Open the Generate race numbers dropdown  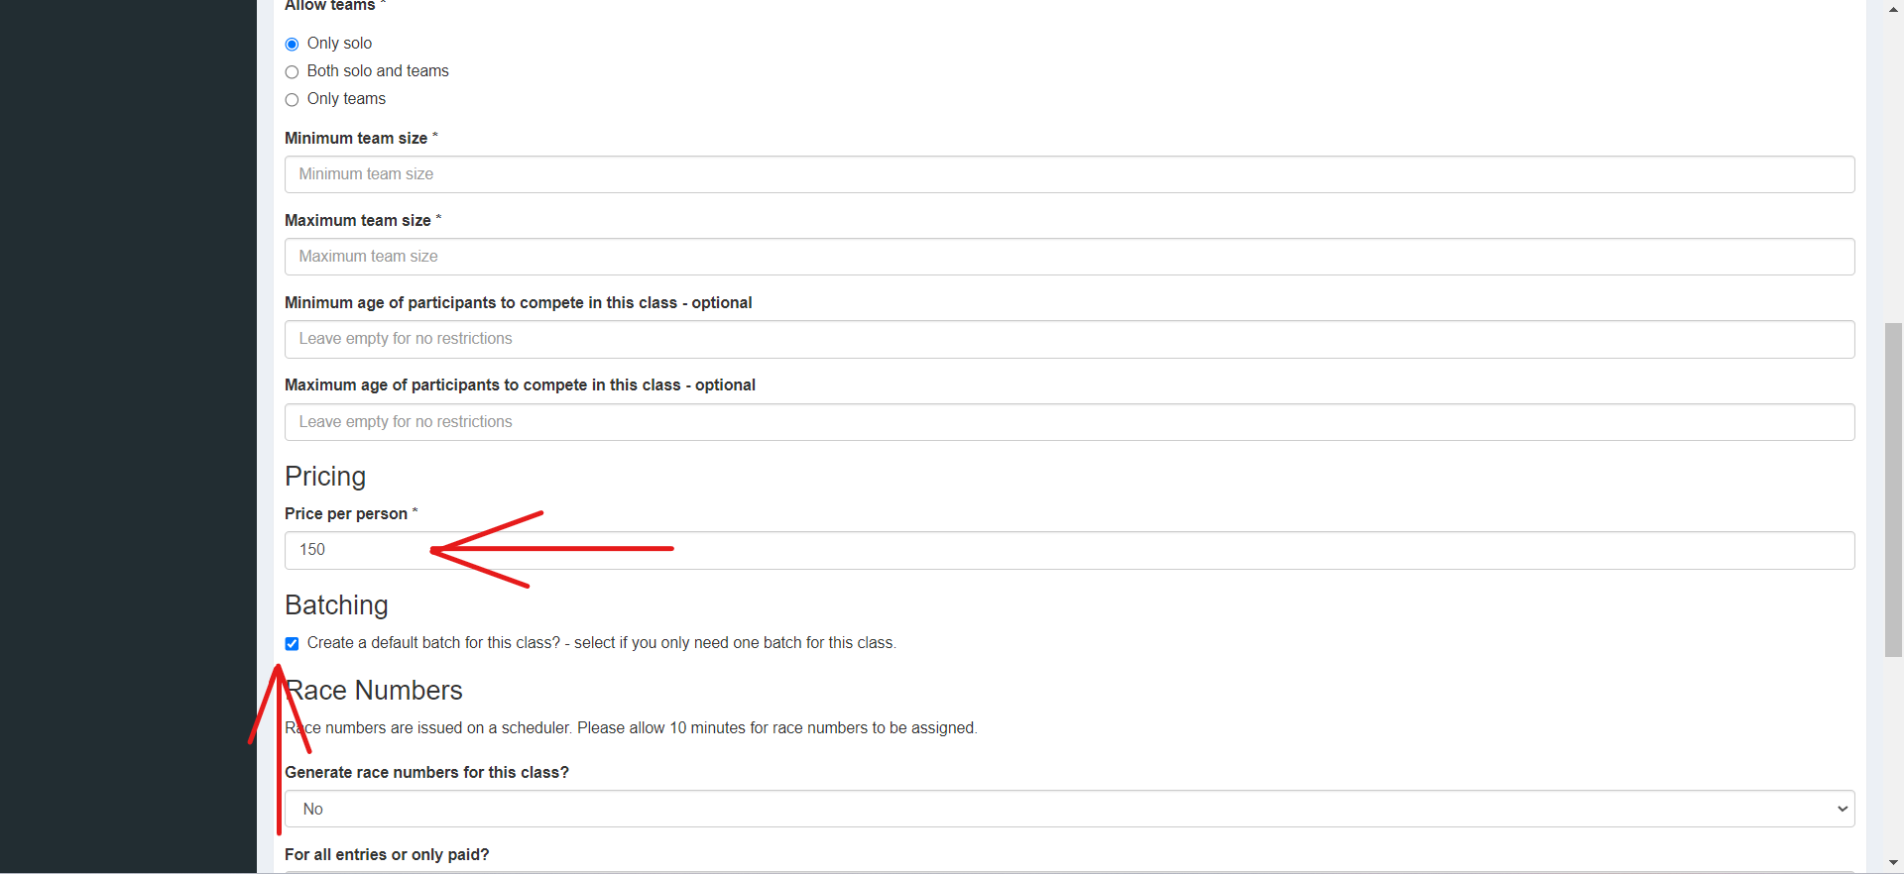[1069, 809]
